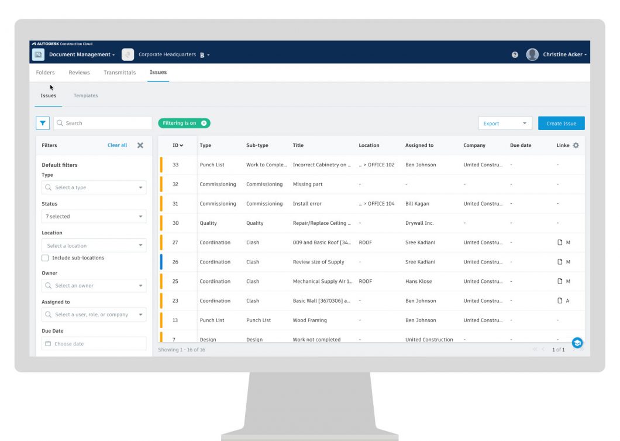Click Christine Acker's profile avatar
Viewport: 620px width, 441px height.
click(x=532, y=54)
